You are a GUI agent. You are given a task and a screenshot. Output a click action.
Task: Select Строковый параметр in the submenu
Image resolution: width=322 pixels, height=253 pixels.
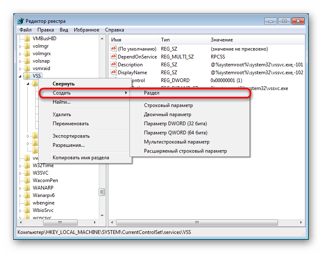pos(190,105)
